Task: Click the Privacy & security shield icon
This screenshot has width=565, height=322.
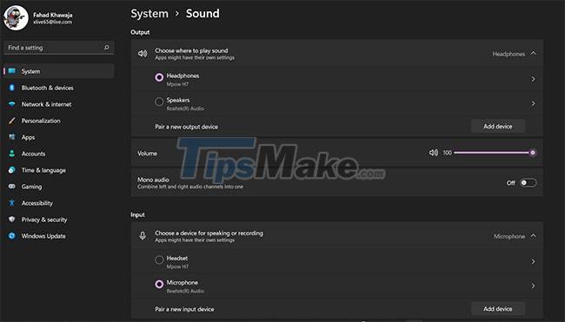Action: coord(12,219)
